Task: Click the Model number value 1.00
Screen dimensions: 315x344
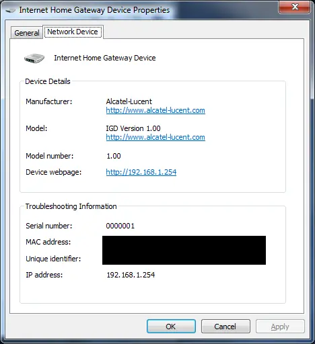Action: tap(114, 156)
